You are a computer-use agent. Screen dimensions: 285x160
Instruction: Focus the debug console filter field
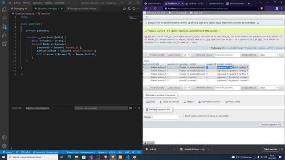pos(101,108)
